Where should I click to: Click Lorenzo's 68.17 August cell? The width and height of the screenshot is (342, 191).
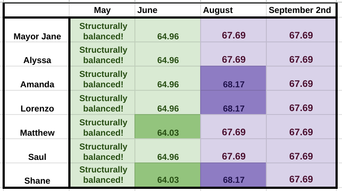[233, 103]
